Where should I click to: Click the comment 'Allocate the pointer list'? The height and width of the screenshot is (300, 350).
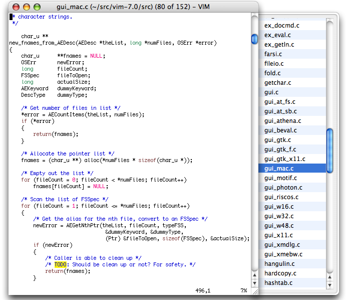tap(68, 154)
